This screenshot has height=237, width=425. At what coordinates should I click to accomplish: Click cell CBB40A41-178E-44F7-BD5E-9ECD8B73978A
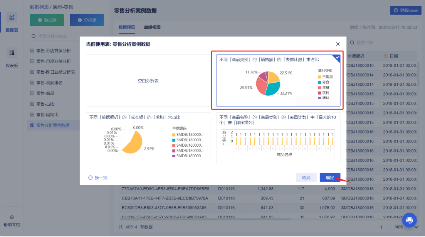165,198
